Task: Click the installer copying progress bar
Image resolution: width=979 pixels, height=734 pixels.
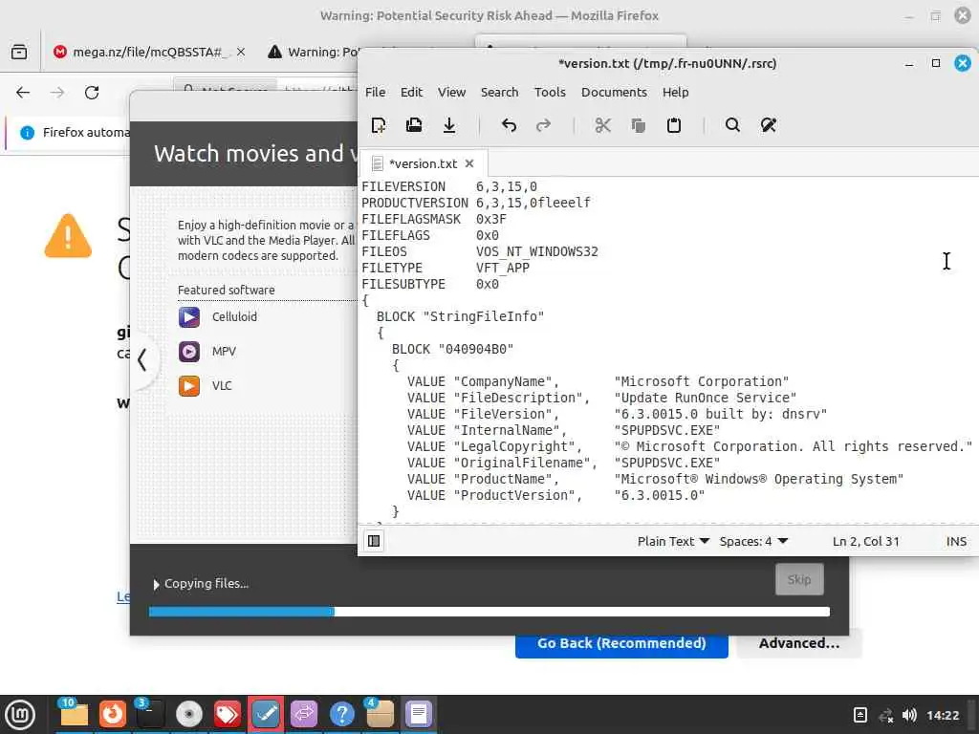Action: point(489,612)
